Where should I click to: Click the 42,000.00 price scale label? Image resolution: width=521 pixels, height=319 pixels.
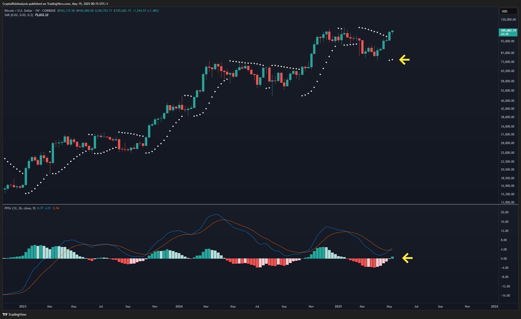(508, 109)
